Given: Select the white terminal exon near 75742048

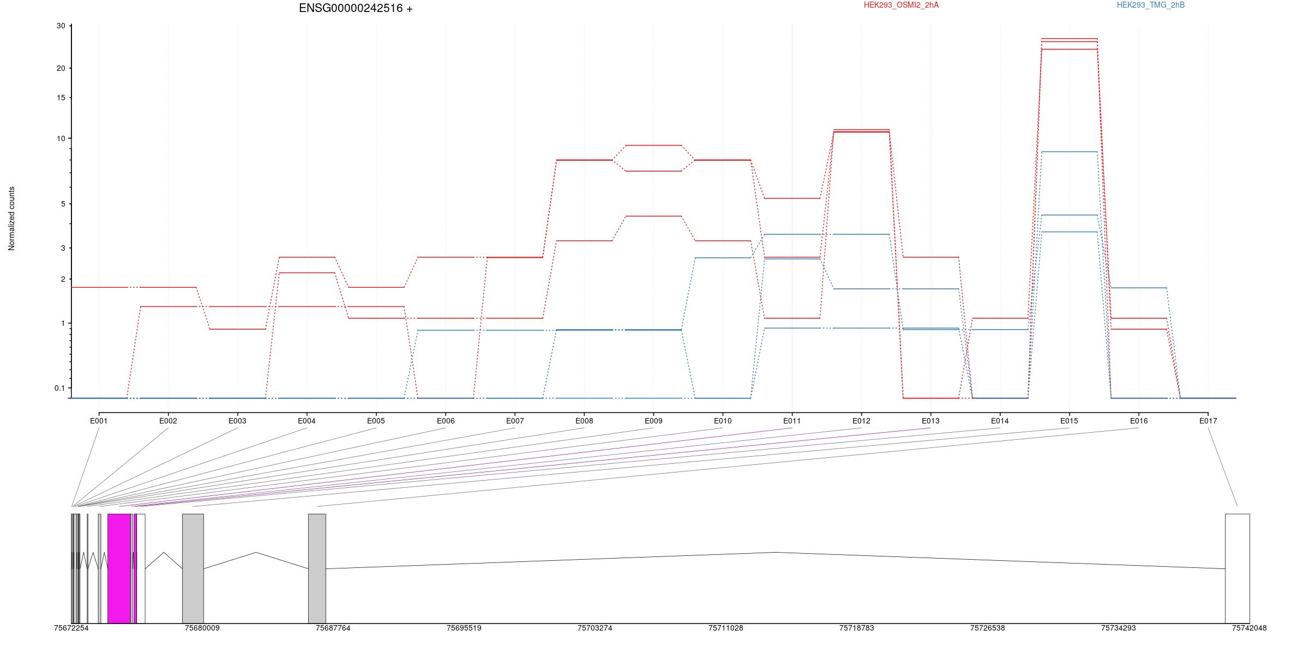Looking at the screenshot, I should click(1238, 568).
